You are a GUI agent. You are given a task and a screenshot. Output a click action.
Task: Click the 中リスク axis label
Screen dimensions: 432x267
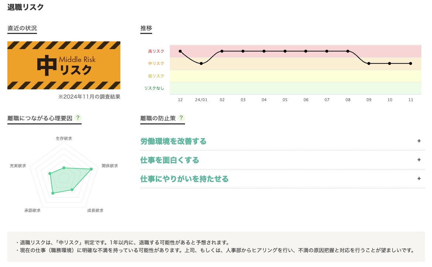156,64
